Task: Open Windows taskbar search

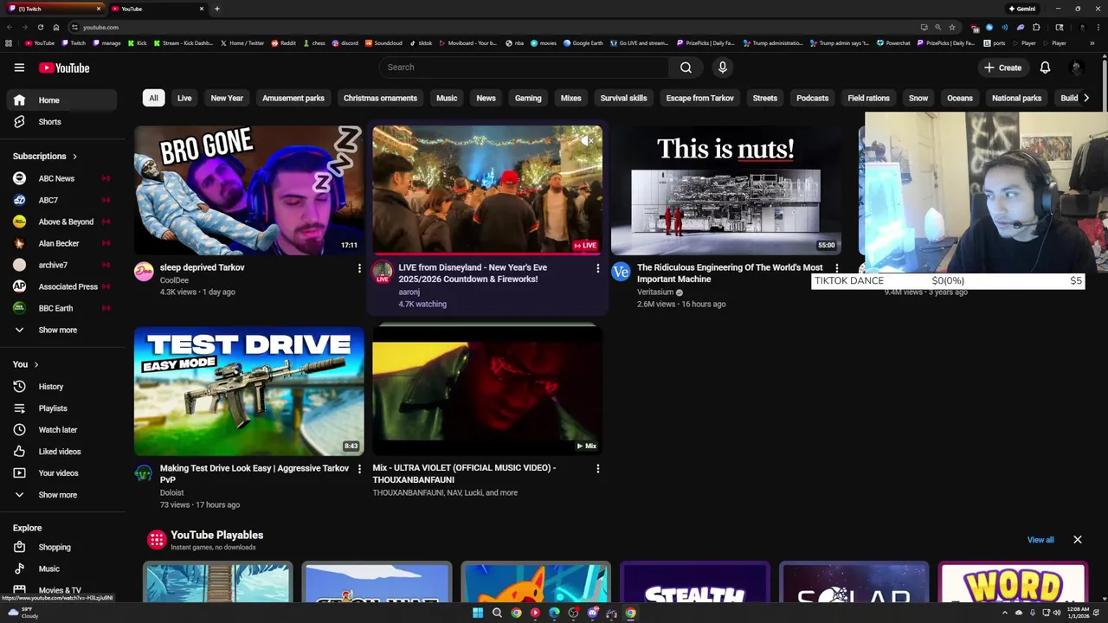Action: coord(497,613)
